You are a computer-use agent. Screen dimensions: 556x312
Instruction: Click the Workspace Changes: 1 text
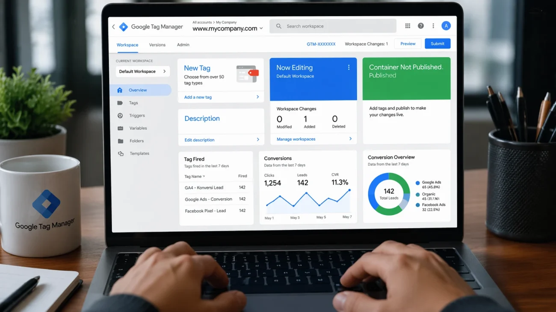366,44
